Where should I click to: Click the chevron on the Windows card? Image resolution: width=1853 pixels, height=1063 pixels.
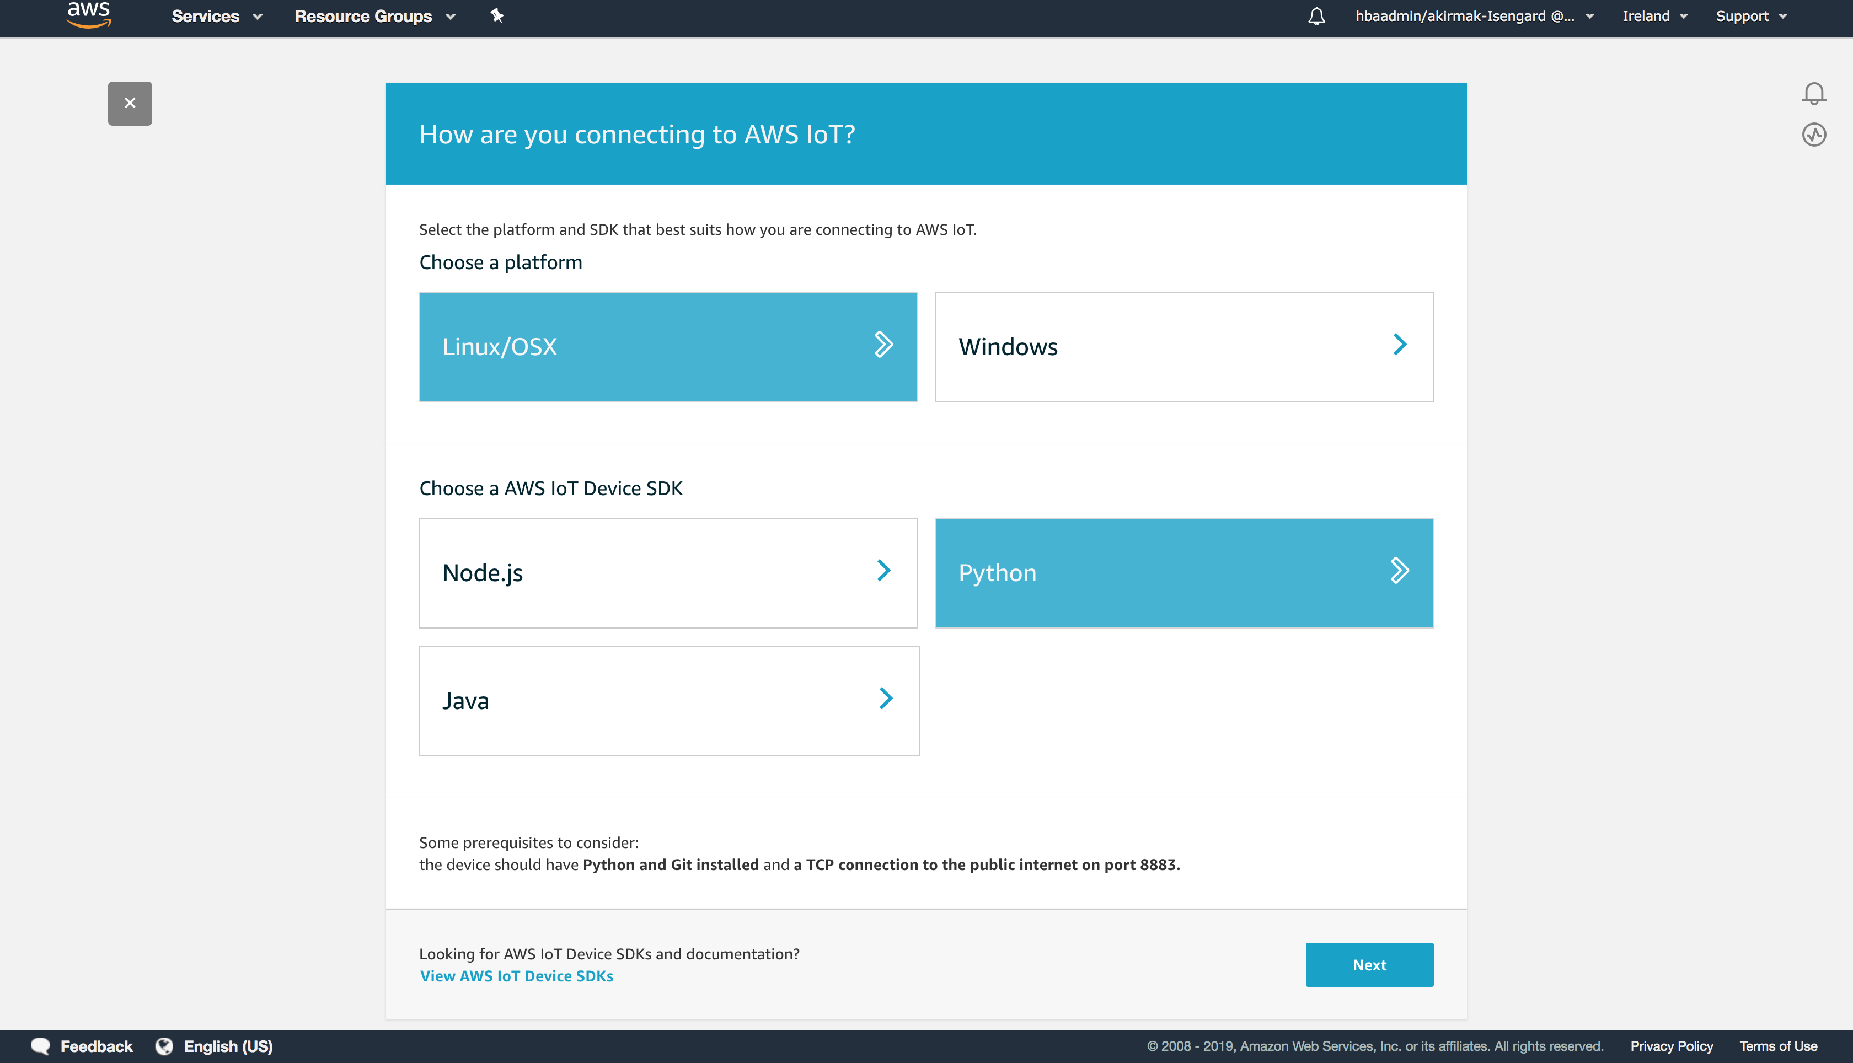(1400, 344)
